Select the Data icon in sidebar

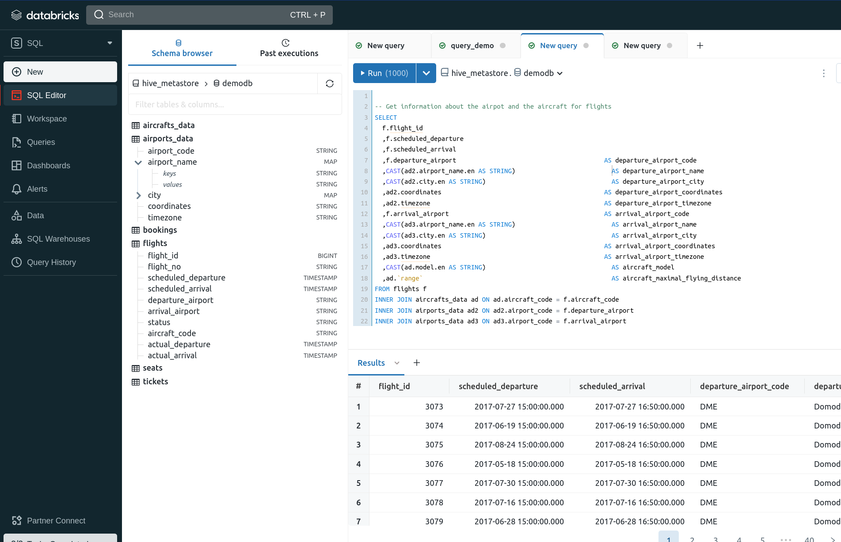34,215
